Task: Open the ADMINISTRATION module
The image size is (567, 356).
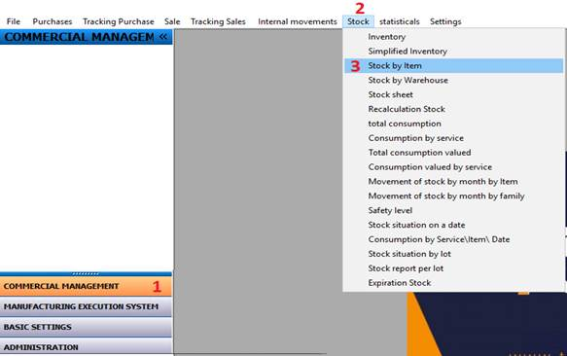Action: (x=86, y=347)
